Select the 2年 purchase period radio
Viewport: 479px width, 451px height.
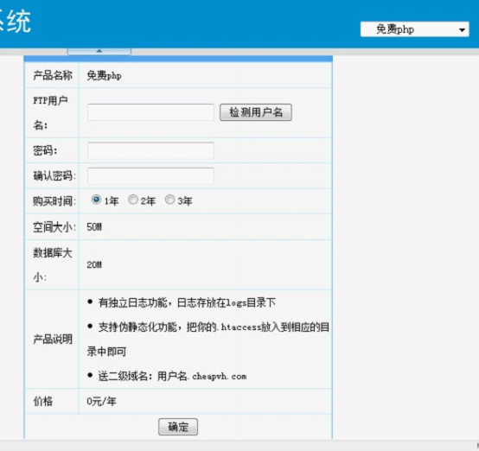pyautogui.click(x=133, y=200)
